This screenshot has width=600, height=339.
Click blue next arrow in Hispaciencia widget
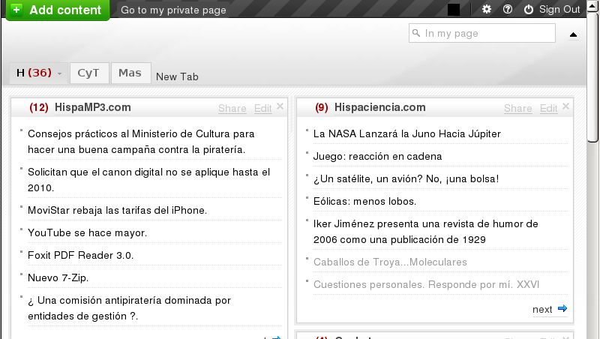562,308
